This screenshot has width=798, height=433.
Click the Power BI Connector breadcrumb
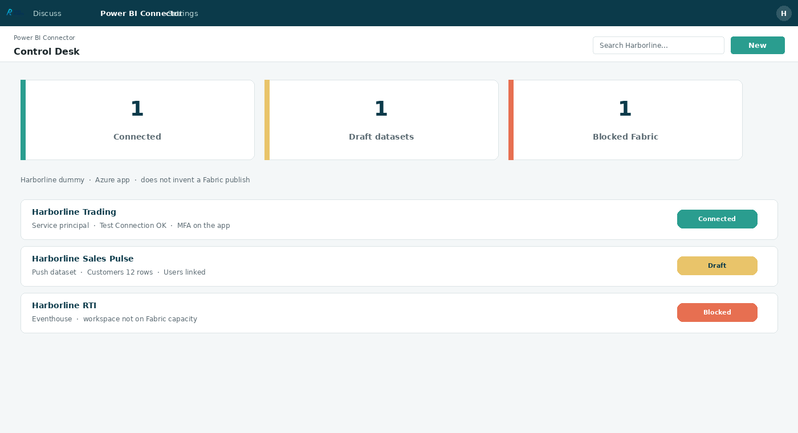[44, 38]
